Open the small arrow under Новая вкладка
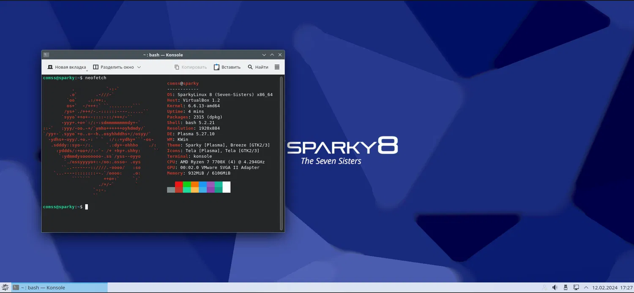The width and height of the screenshot is (634, 293). (x=87, y=70)
